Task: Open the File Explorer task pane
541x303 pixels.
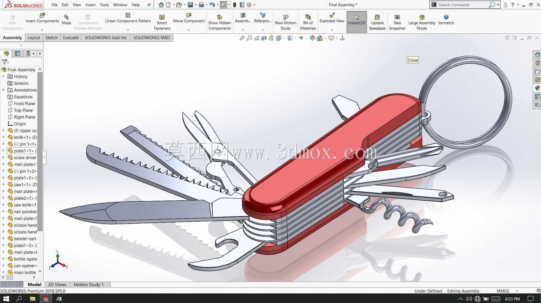Action: tap(537, 71)
